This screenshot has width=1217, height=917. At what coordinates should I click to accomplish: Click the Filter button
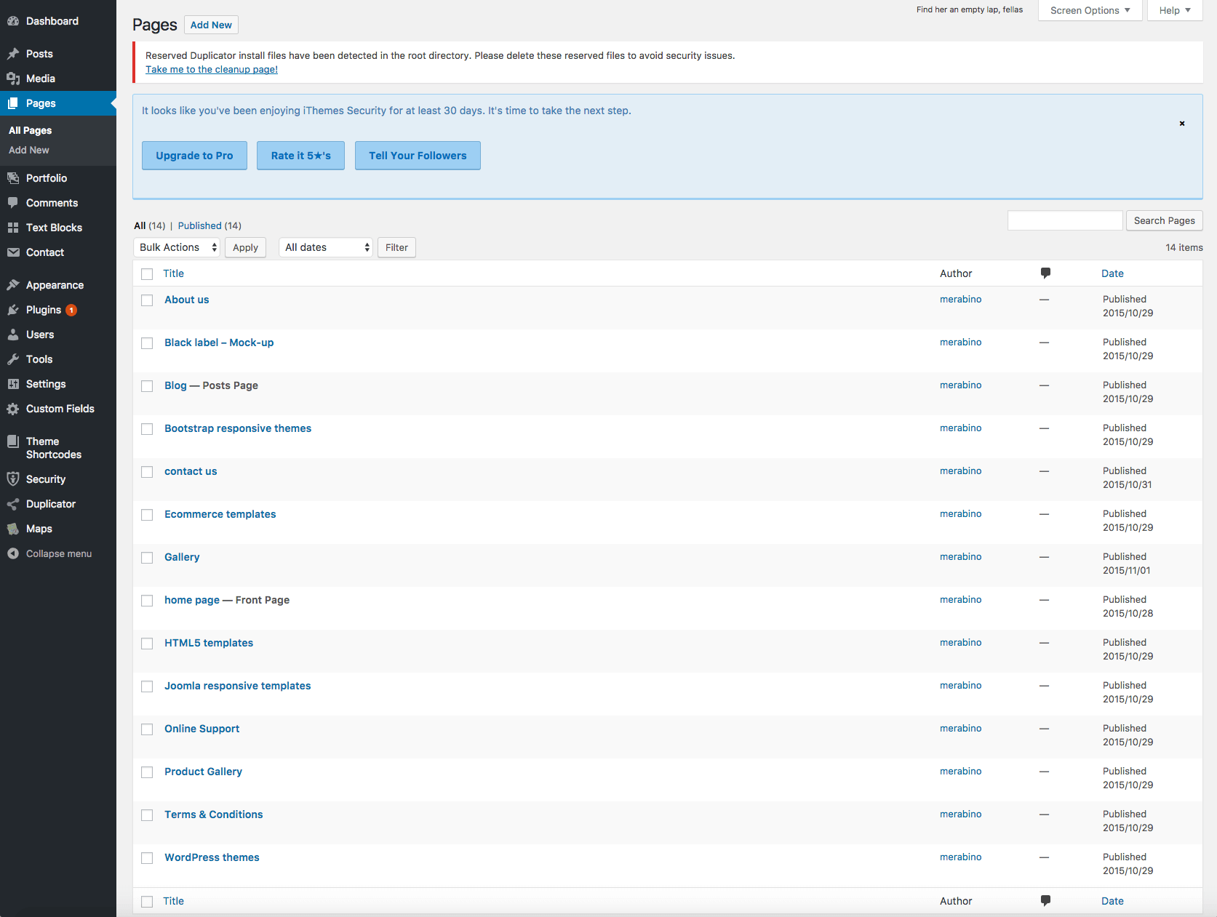click(396, 247)
